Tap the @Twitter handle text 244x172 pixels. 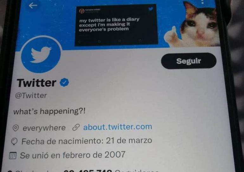coord(31,96)
